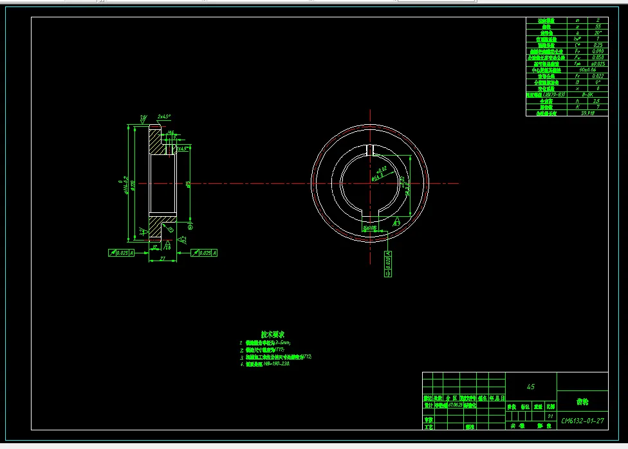Select the "0.022" value in the gear table
The height and width of the screenshot is (449, 628).
click(598, 76)
